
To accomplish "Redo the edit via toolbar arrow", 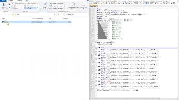I will (x=120, y=3).
